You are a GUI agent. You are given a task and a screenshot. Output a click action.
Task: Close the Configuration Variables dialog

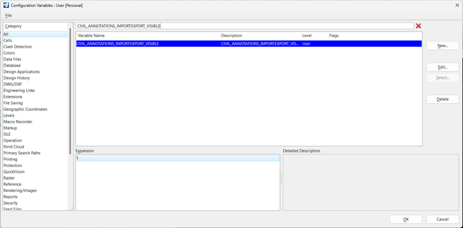pyautogui.click(x=457, y=5)
